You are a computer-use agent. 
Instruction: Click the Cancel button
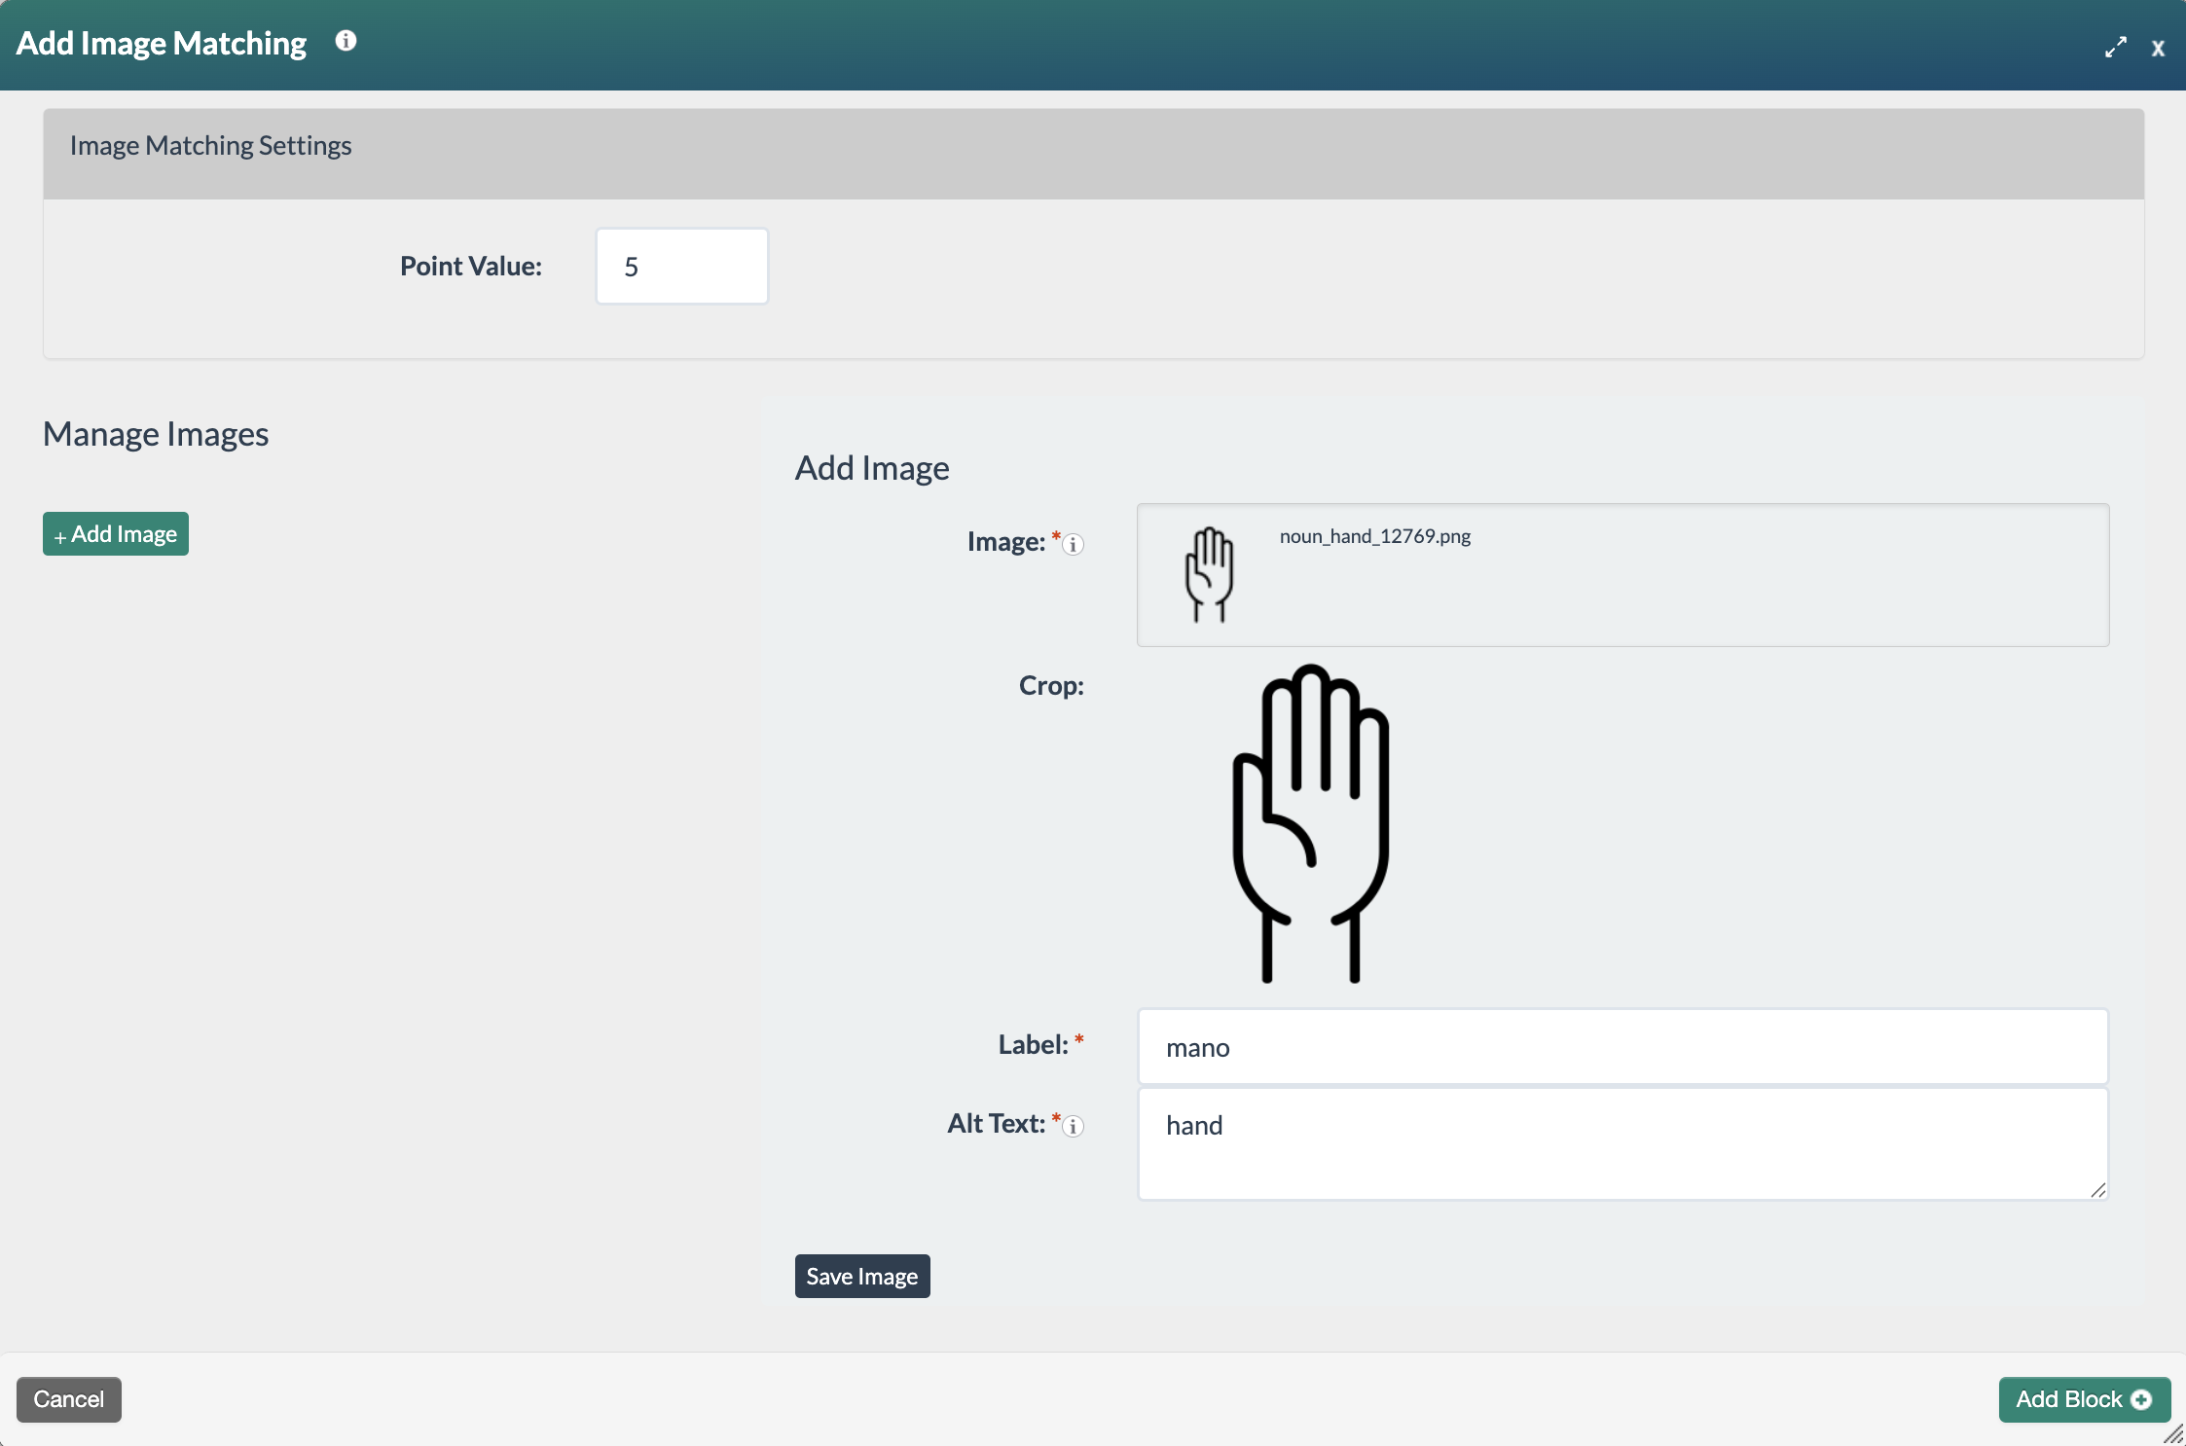[69, 1399]
